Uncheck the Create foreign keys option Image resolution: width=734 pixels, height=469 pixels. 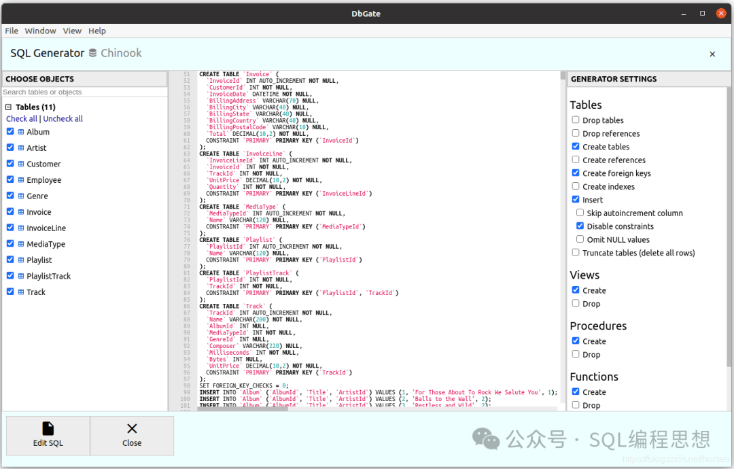(576, 173)
